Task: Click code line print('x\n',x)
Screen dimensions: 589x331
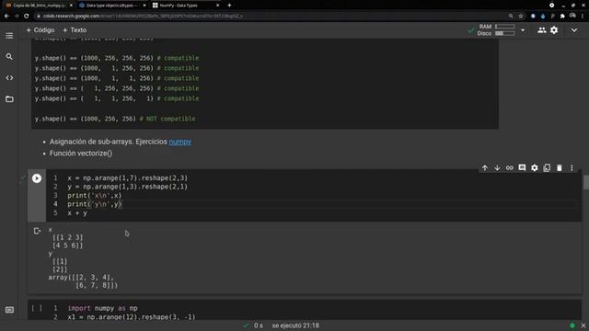Action: [x=94, y=196]
